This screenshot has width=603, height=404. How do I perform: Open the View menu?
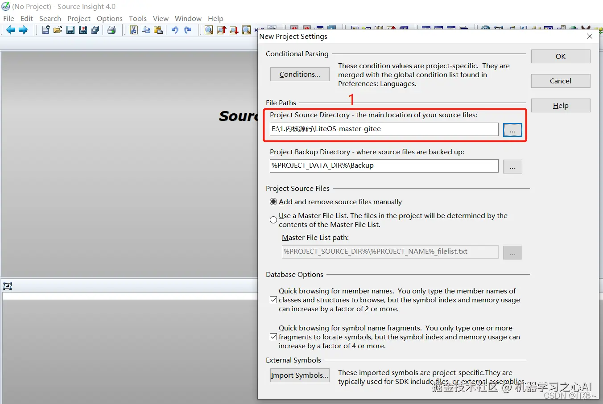[x=161, y=18]
